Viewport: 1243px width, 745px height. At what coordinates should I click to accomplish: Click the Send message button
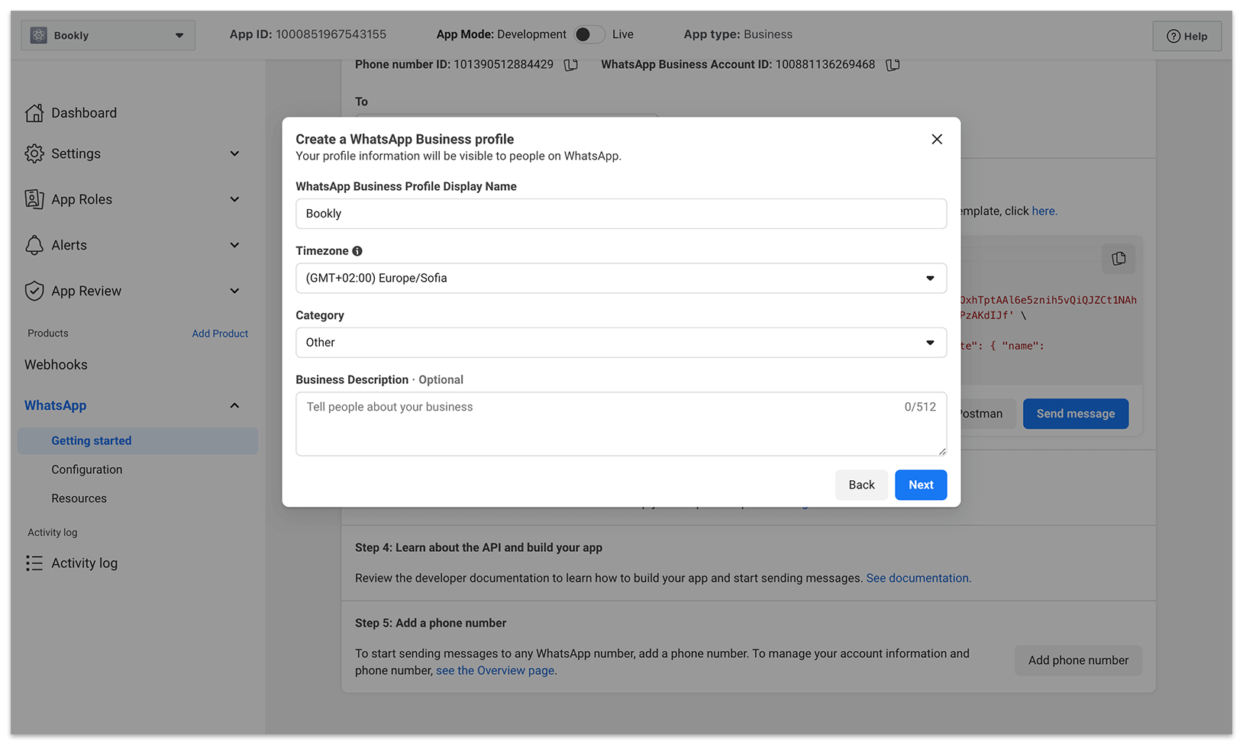pyautogui.click(x=1075, y=414)
